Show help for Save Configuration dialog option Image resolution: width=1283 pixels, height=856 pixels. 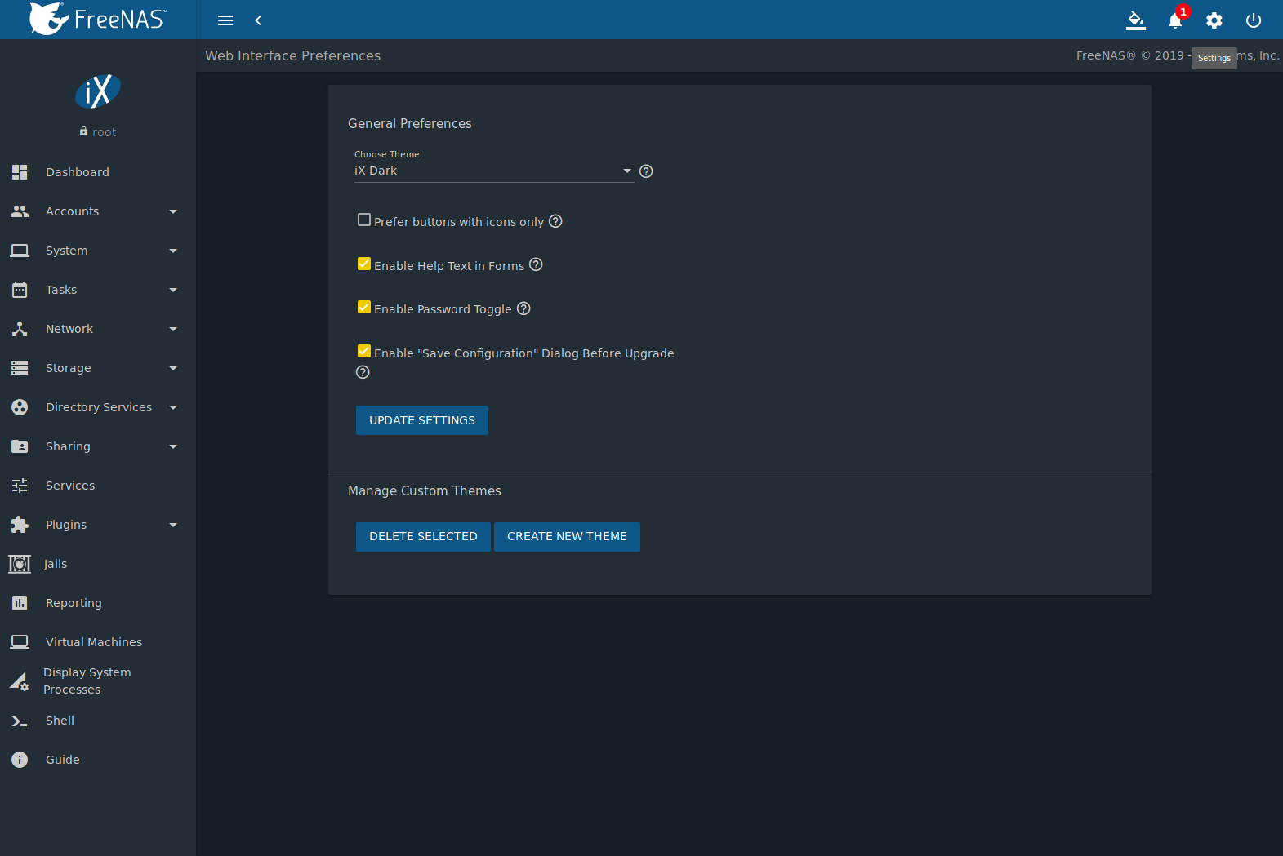click(x=363, y=372)
